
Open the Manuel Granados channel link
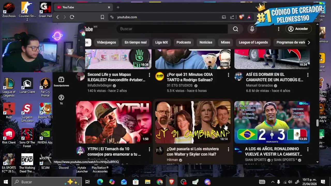pos(259,86)
